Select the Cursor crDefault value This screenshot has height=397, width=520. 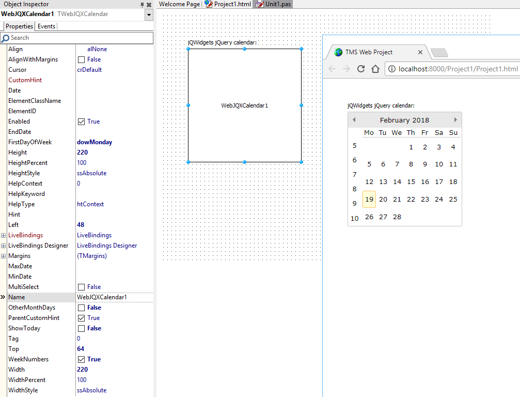pyautogui.click(x=89, y=70)
